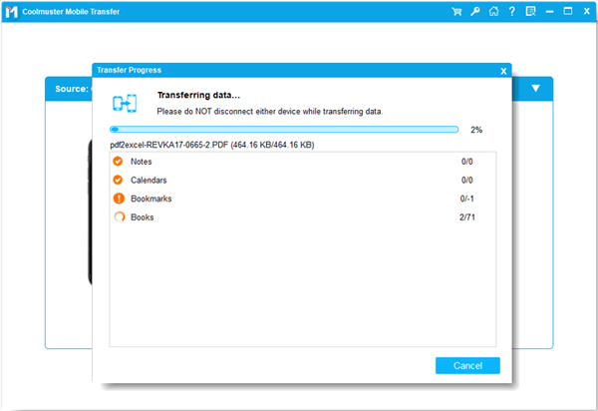Viewport: 598px width, 411px height.
Task: Select the Books row label
Action: 142,216
